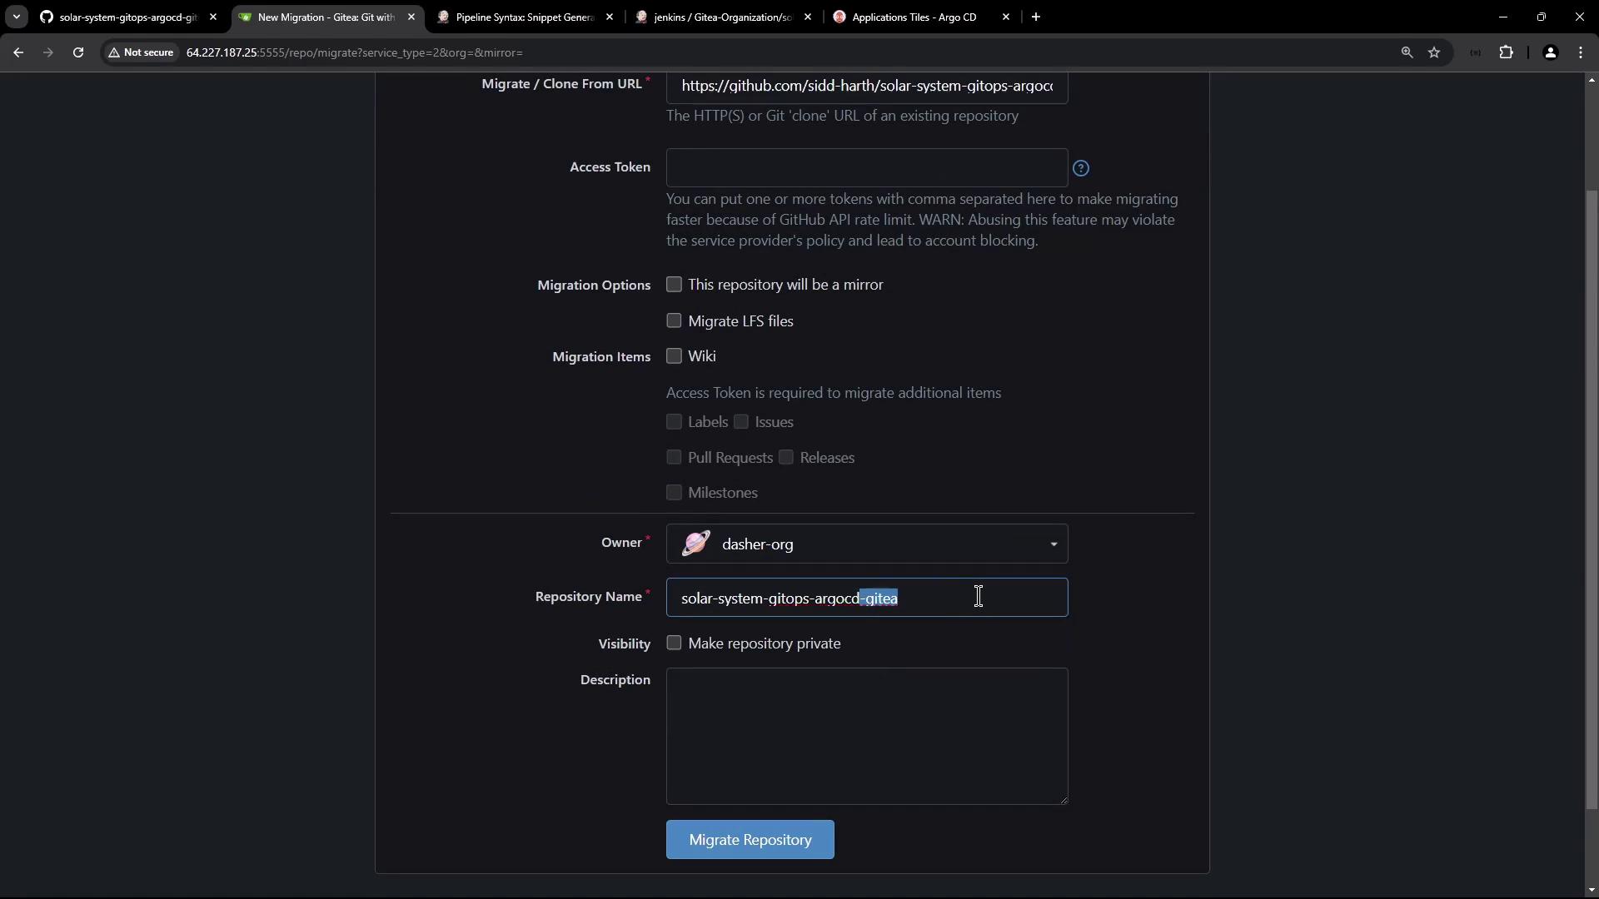
Task: Click inside the Description text area
Action: pos(866,736)
